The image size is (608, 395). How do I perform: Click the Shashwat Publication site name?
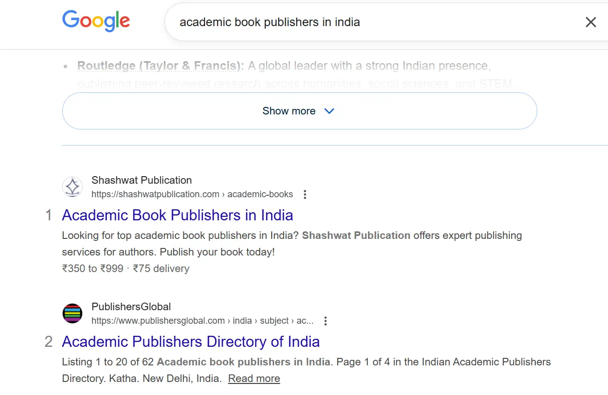point(141,180)
